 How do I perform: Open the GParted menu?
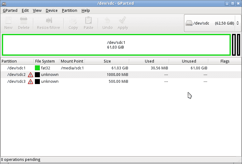(10, 11)
